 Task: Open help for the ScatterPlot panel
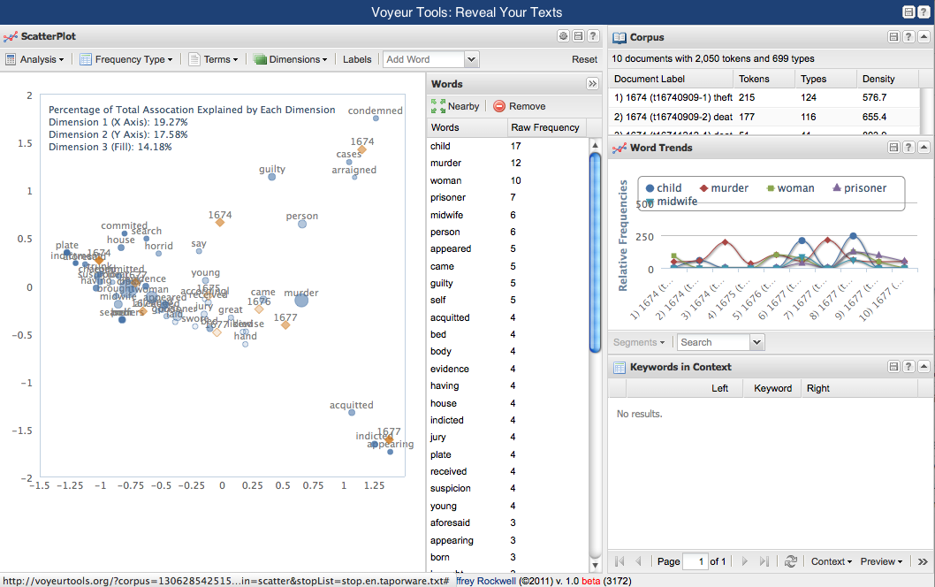593,35
